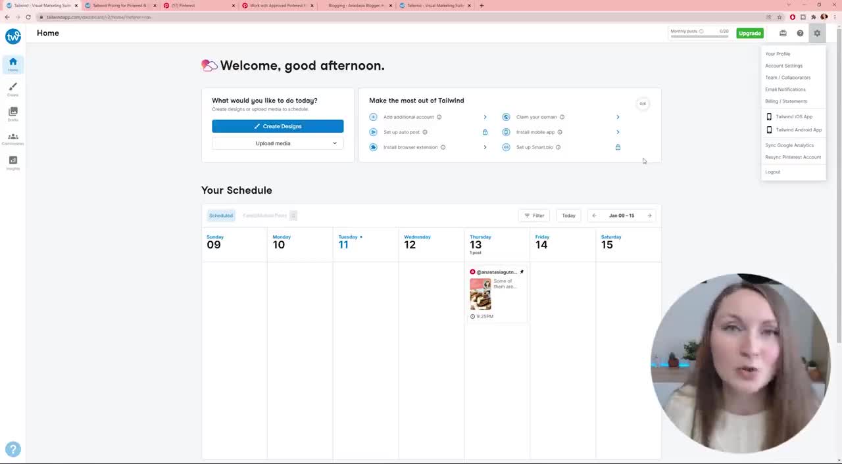
Task: Toggle the settings gear menu
Action: click(x=817, y=33)
